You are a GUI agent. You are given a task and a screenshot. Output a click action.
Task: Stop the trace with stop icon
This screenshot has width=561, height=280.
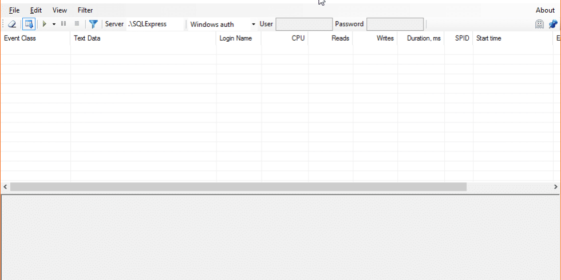tap(77, 24)
